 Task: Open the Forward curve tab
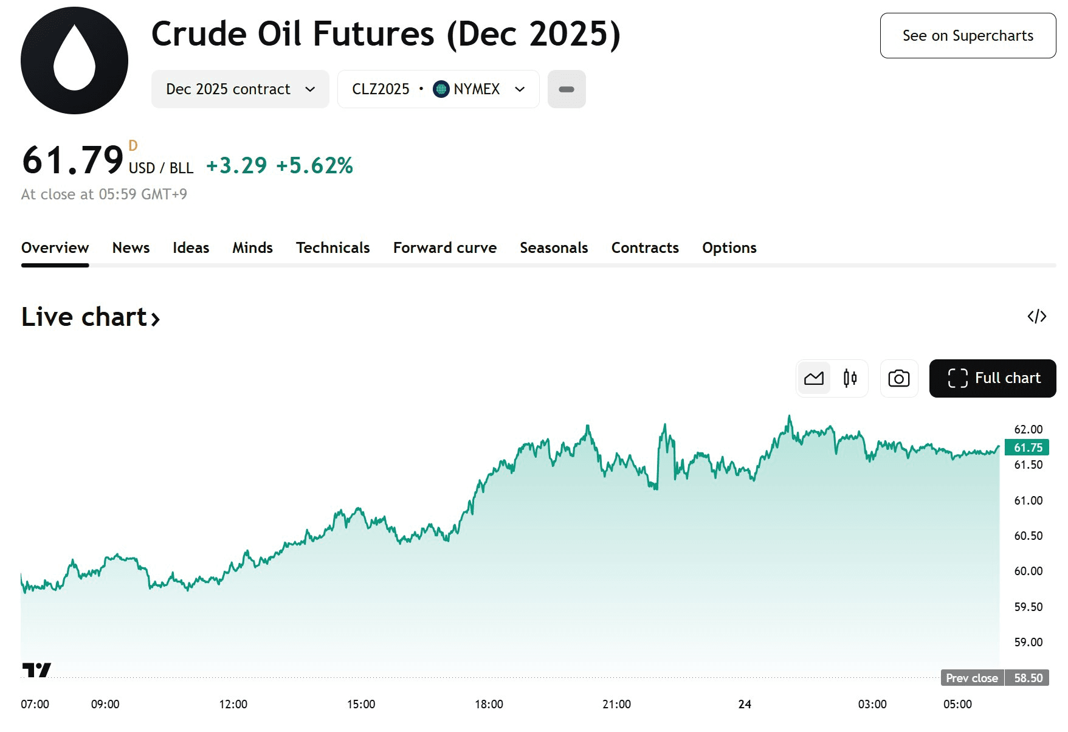[x=444, y=247]
